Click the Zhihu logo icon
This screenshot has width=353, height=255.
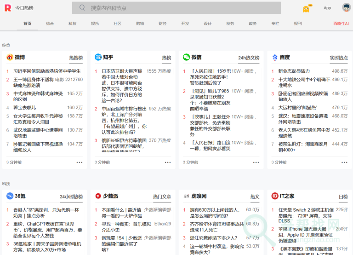point(98,58)
